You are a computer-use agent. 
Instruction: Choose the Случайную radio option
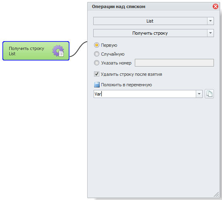[x=96, y=54]
